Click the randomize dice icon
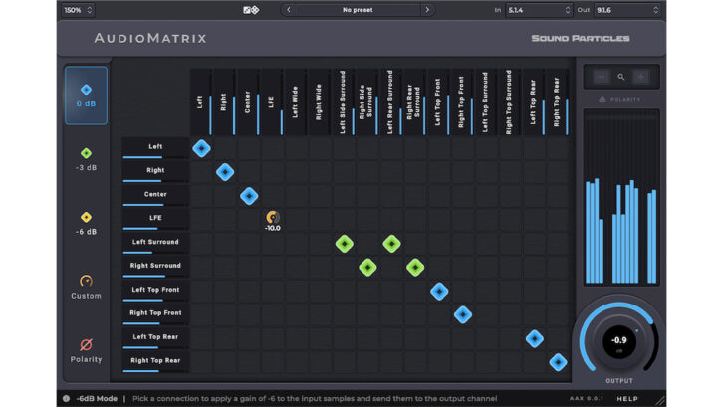This screenshot has width=723, height=407. point(251,10)
